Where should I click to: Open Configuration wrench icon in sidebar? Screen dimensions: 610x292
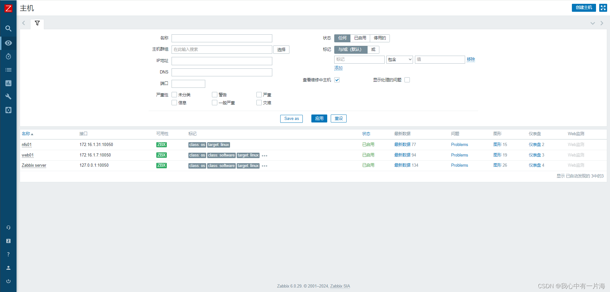coord(8,96)
